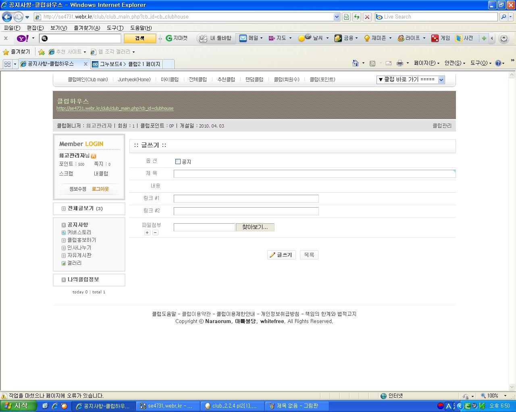This screenshot has height=412, width=516.
Task: Click the 시작 Start button
Action: pyautogui.click(x=16, y=406)
